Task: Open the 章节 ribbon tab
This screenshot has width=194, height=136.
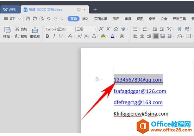Action: coord(152,19)
